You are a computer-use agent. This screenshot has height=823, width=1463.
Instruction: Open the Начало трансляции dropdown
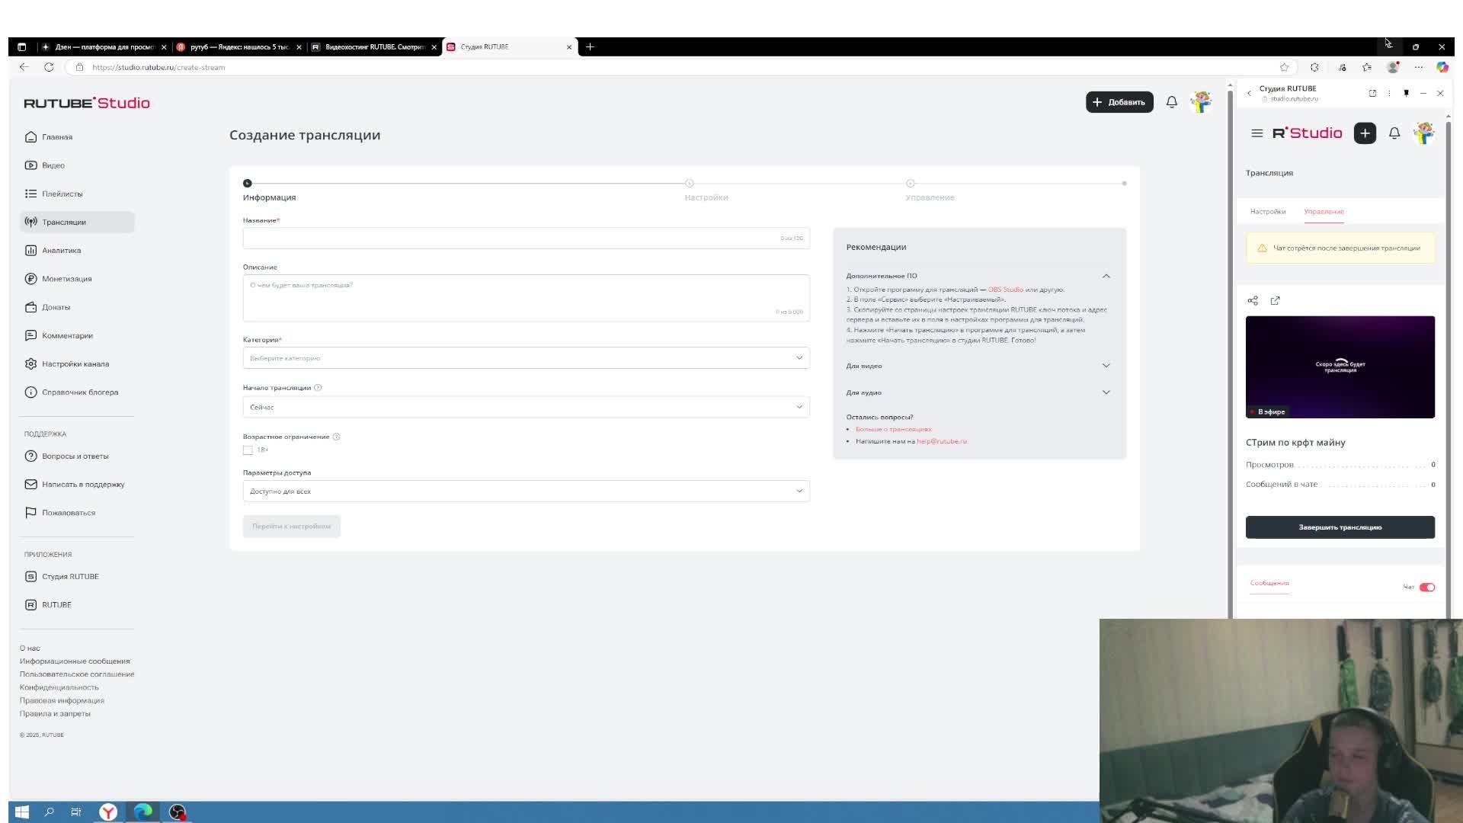coord(526,407)
